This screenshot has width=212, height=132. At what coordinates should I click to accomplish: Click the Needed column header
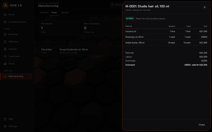click(x=172, y=26)
